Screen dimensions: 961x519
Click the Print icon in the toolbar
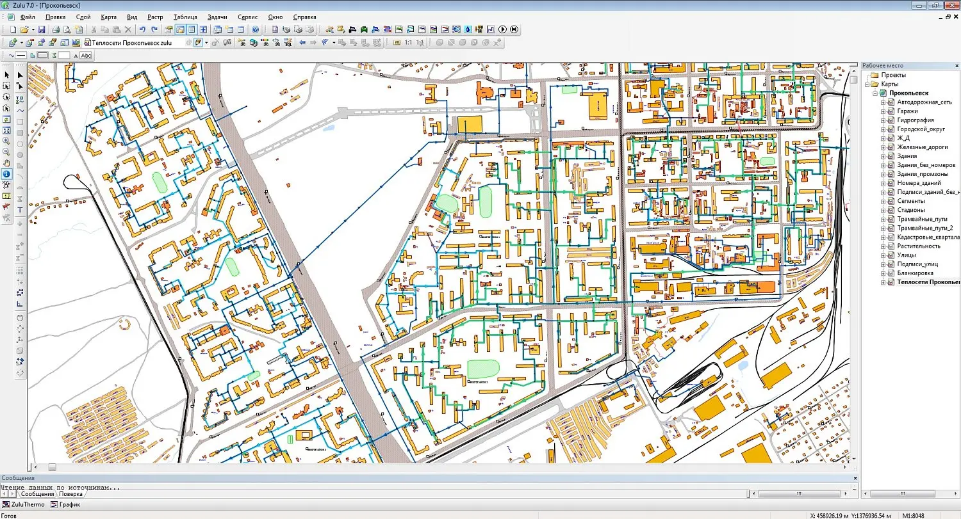coord(55,29)
